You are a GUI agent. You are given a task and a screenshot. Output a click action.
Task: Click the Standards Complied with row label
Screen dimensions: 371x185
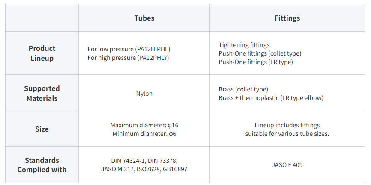pos(42,165)
